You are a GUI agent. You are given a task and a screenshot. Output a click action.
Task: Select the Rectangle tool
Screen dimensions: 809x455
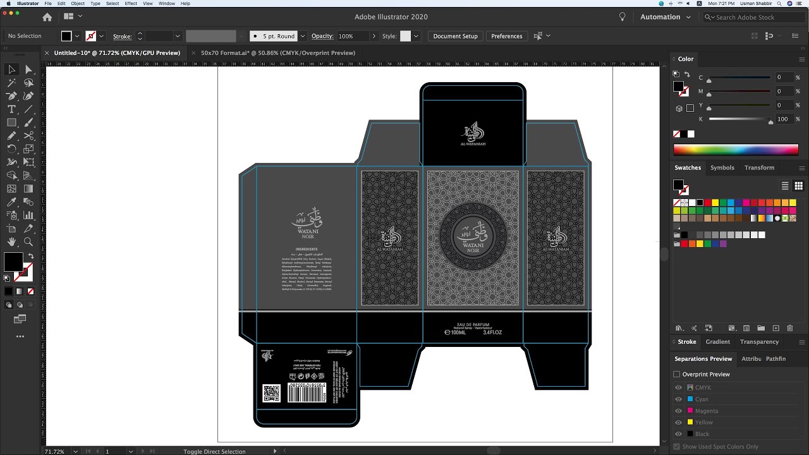(x=11, y=123)
